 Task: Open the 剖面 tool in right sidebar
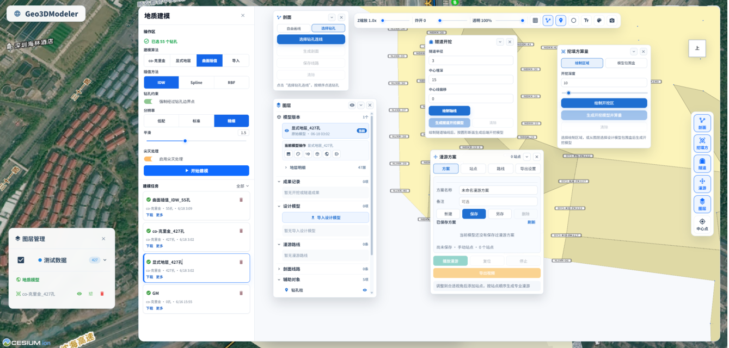[702, 123]
